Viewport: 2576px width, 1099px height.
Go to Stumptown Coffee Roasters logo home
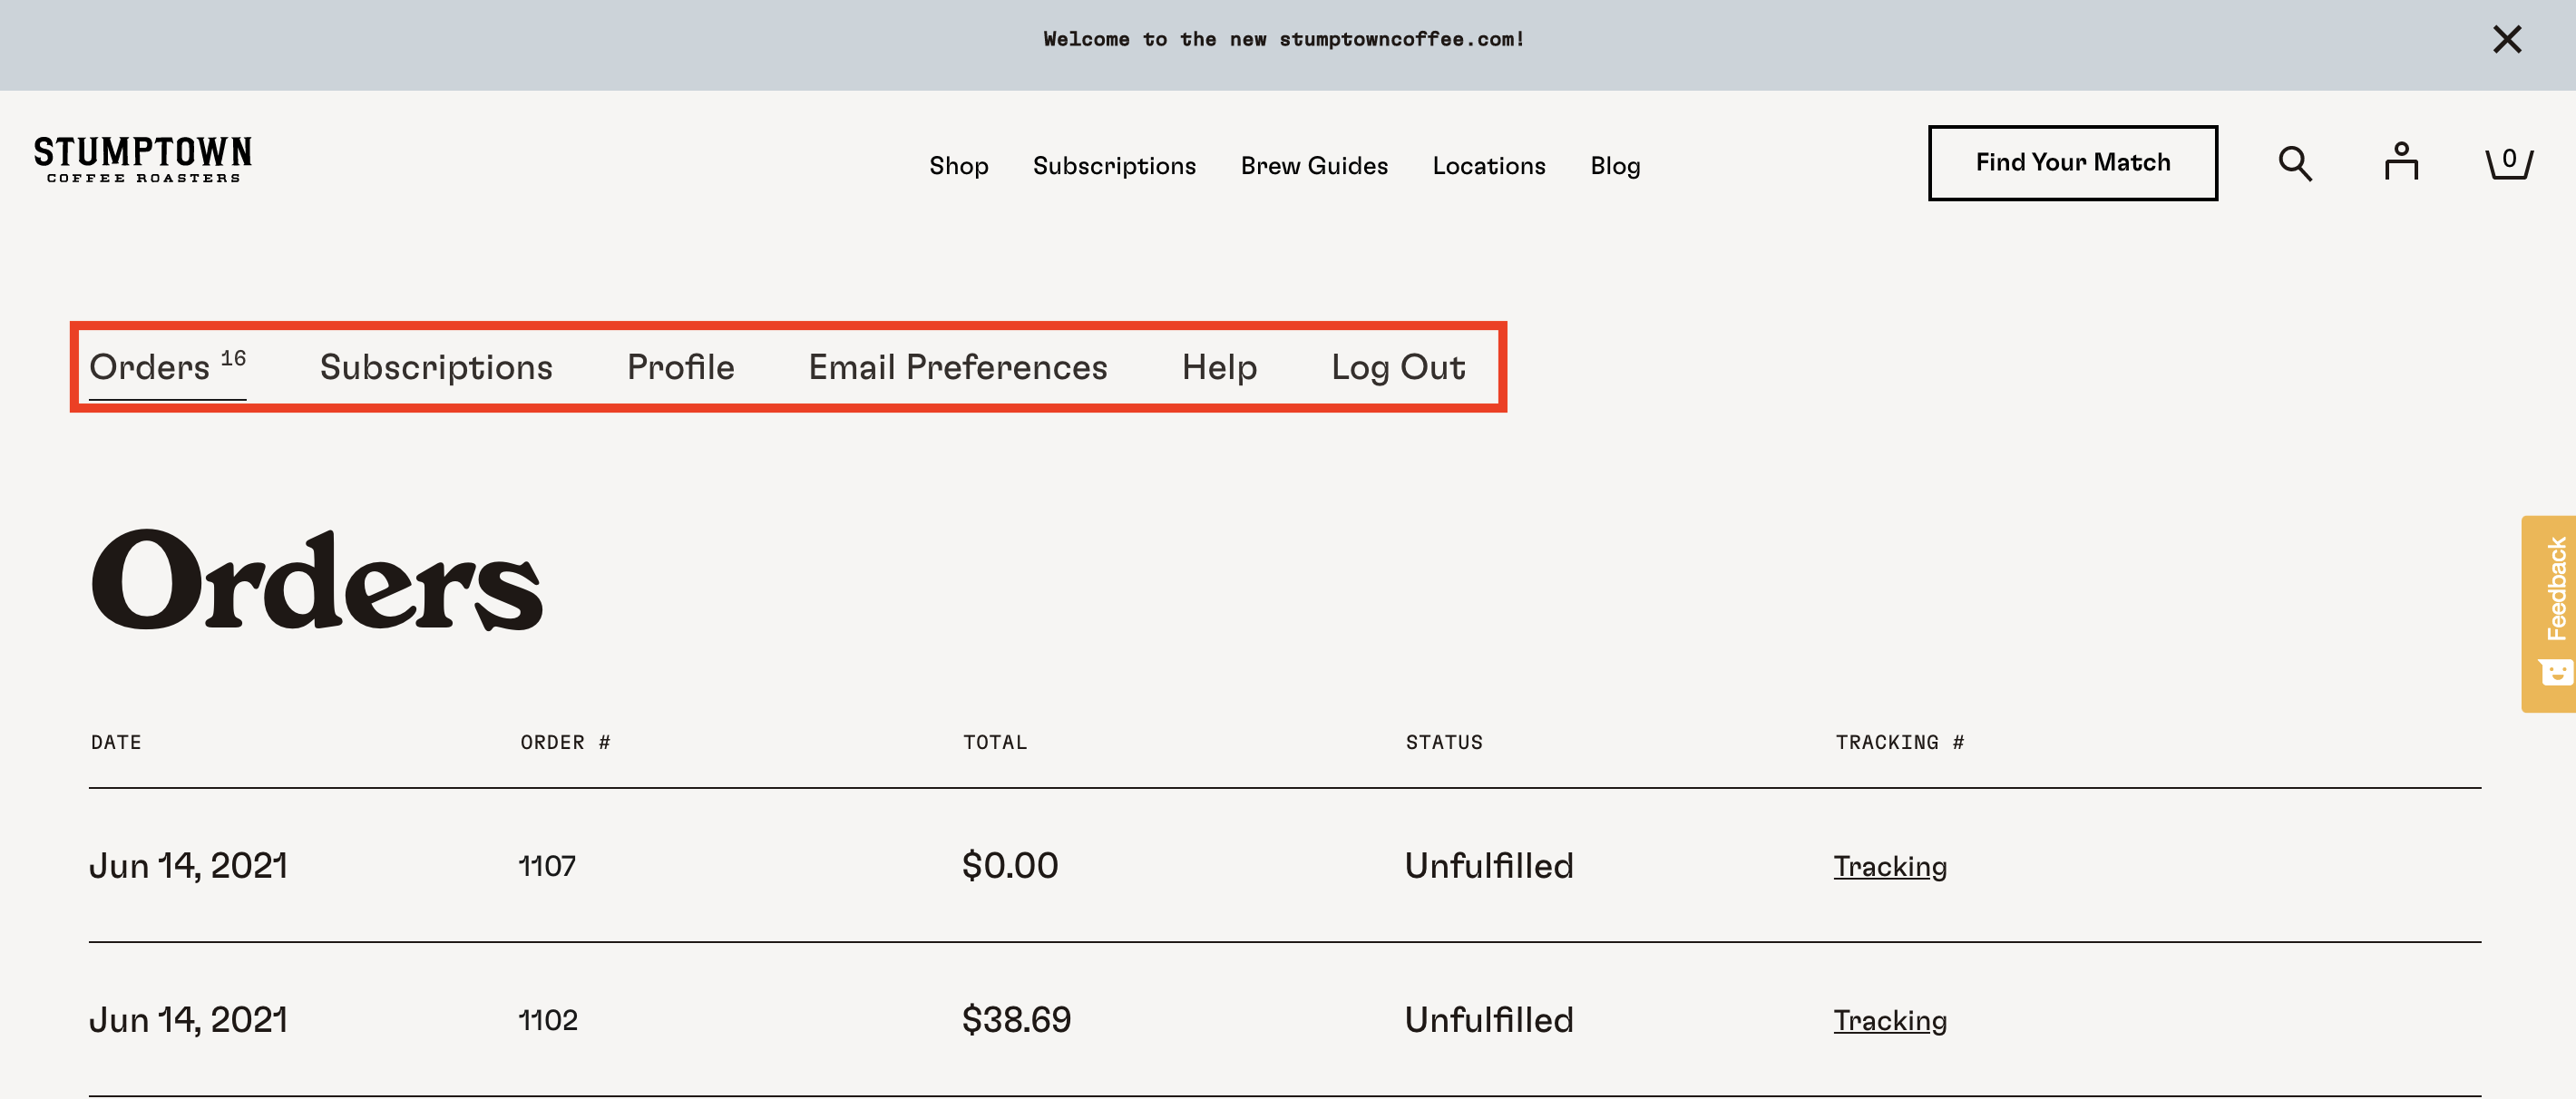point(143,160)
